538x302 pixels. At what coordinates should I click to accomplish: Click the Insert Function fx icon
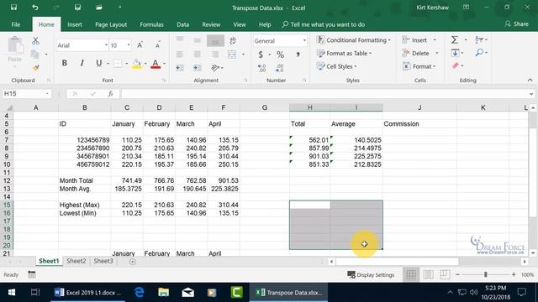[x=110, y=94]
